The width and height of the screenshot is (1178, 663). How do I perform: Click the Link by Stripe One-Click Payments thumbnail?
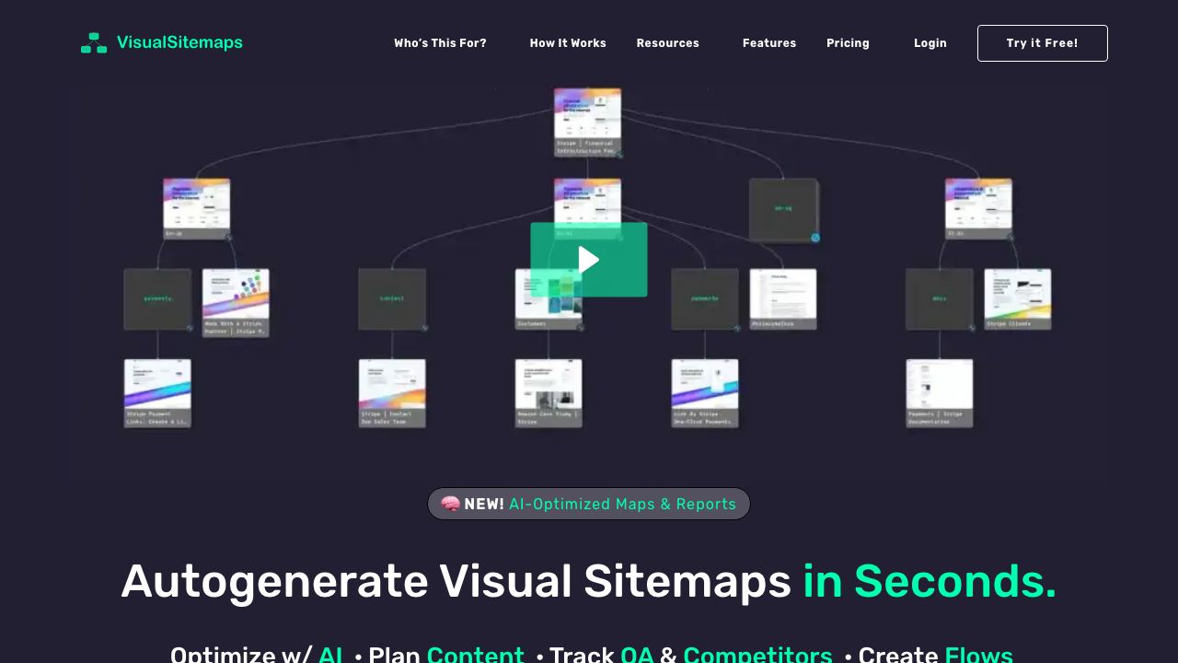coord(705,393)
